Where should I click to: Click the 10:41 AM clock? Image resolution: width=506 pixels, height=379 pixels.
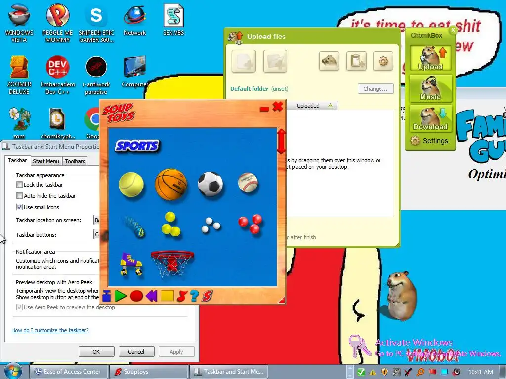(x=480, y=372)
